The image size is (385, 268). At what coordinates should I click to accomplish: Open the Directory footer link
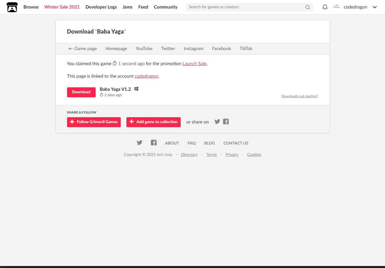(189, 154)
